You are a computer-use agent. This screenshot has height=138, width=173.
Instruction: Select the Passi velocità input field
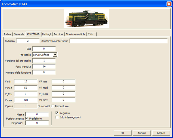pos(44,66)
